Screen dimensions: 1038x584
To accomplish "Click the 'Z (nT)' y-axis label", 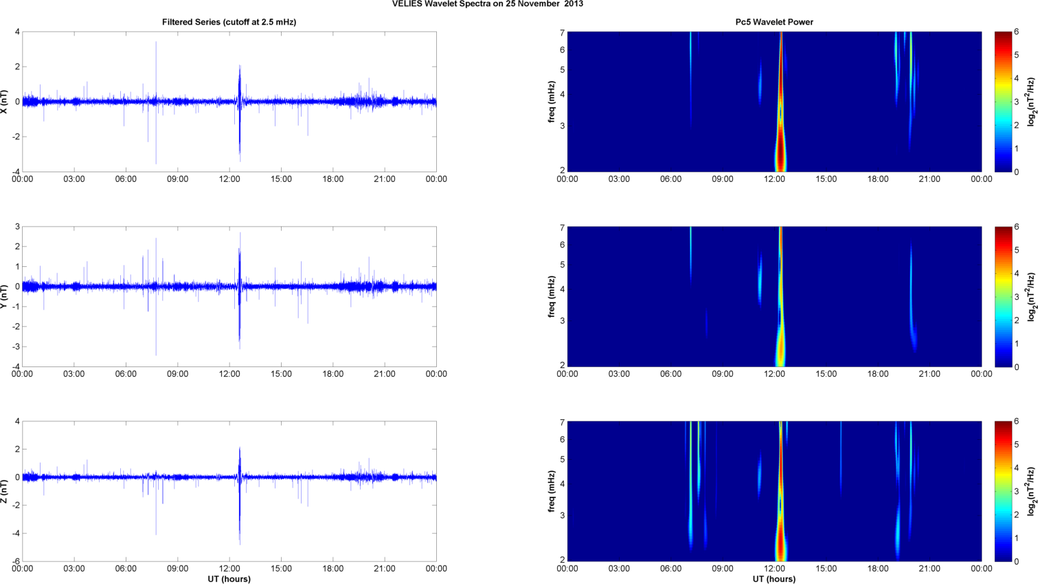I will 5,491.
